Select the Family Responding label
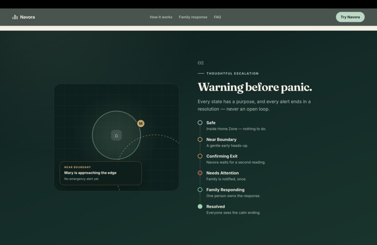 (x=225, y=190)
